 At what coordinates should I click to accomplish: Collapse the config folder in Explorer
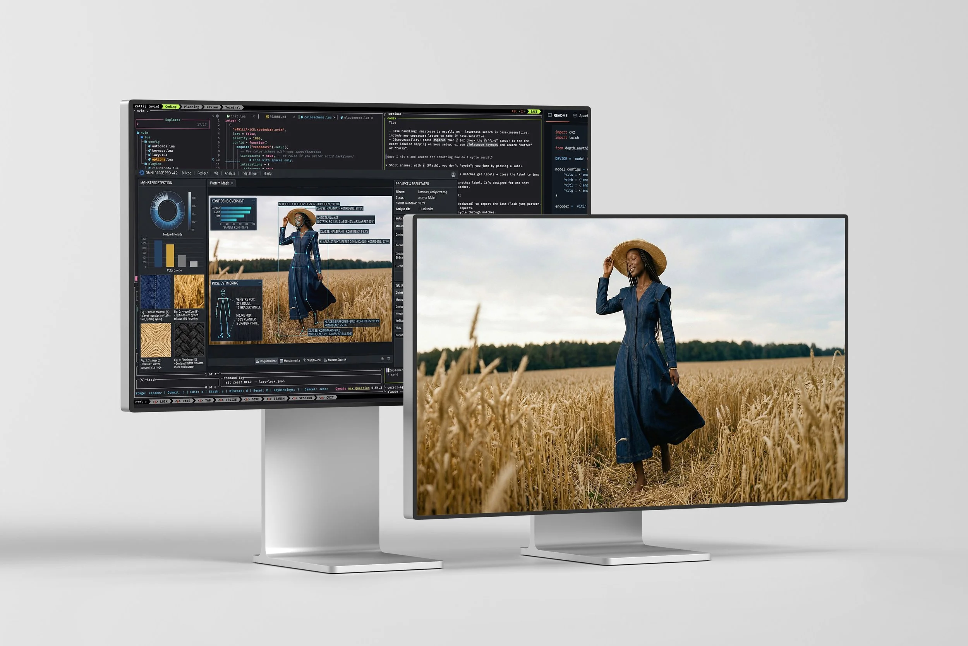[x=152, y=142]
